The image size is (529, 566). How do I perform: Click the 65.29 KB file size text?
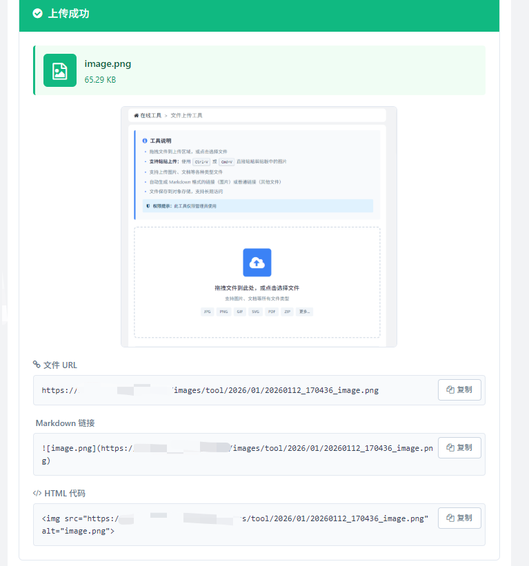coord(100,80)
